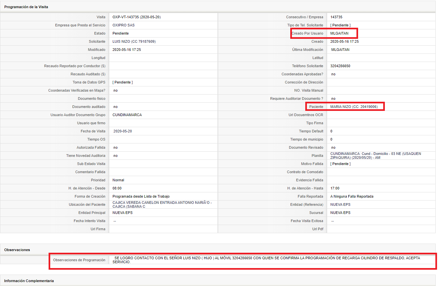Viewport: 438px width, 286px height.
Task: Click '[ Pendiente ]' beside Motivo Fallida
Action: (x=340, y=164)
